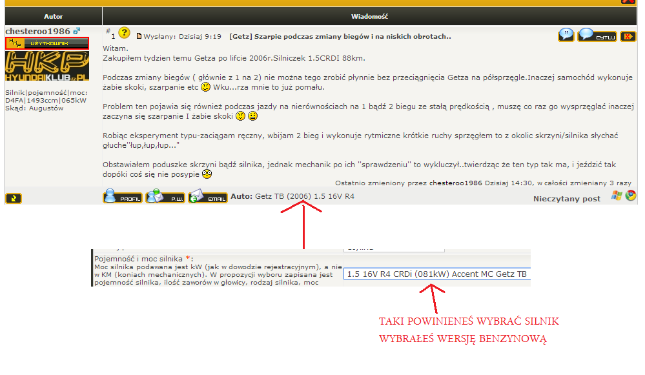This screenshot has height=375, width=645.
Task: Click the emoticon after "nie posypie"
Action: 207,174
